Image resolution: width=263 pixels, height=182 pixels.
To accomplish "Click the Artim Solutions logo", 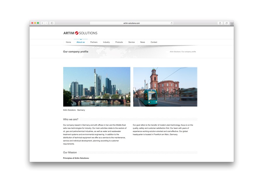I will point(80,33).
